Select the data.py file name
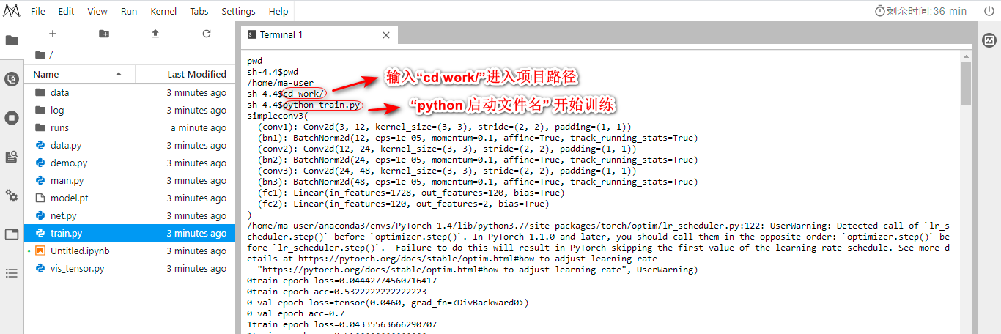Viewport: 1001px width, 334px height. [x=66, y=145]
